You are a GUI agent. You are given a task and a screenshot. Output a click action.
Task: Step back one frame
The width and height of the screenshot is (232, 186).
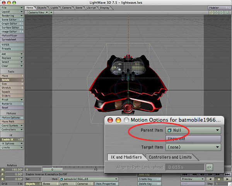[202, 174]
